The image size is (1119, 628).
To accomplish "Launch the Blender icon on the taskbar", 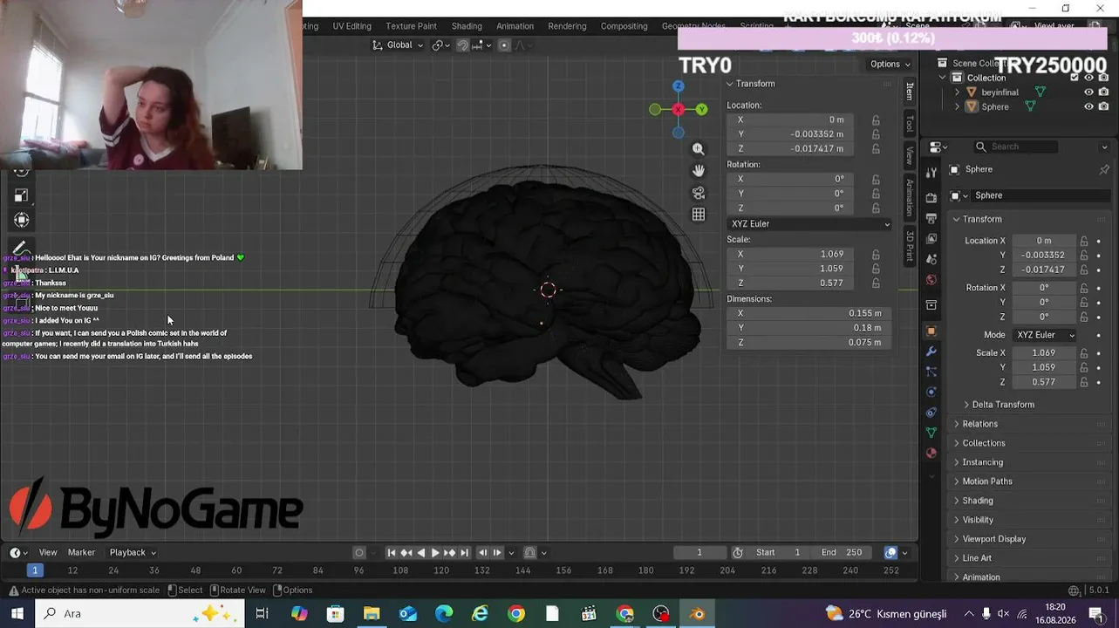I will coord(697,614).
